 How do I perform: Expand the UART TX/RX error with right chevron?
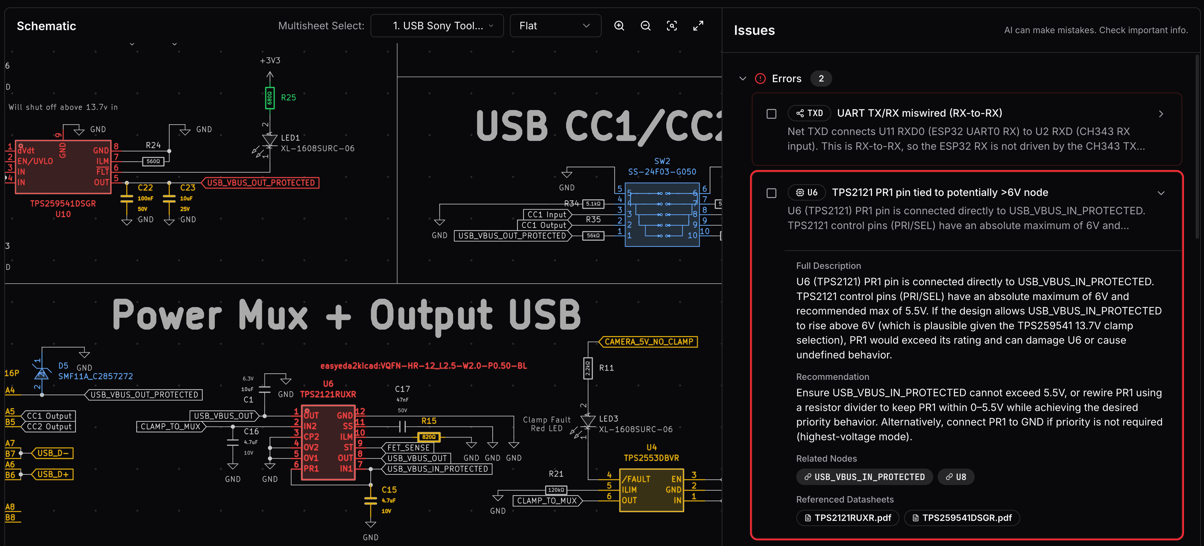[x=1161, y=113]
